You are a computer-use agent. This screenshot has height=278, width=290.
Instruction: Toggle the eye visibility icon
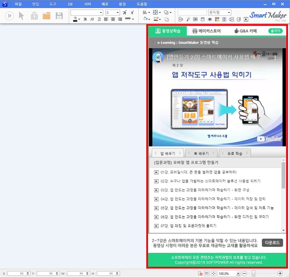point(210,19)
